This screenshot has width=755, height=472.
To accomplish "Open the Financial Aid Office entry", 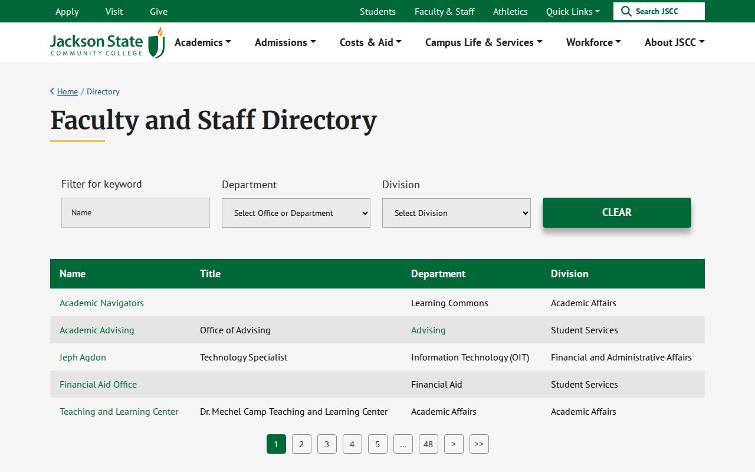I will [x=98, y=384].
